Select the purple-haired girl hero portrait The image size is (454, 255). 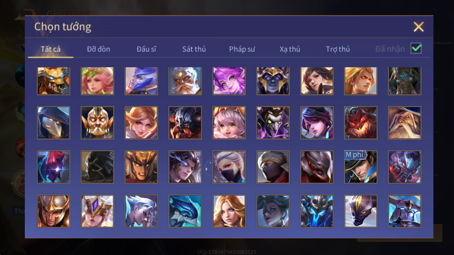coord(229,81)
